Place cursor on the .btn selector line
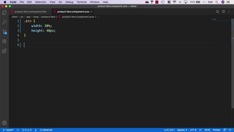Screen dimensions: 234x132 point(29,21)
